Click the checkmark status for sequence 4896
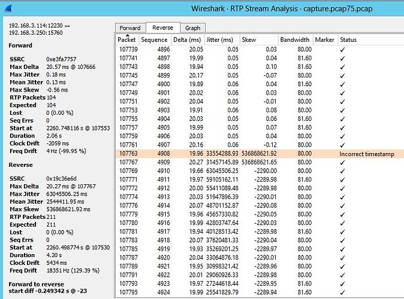The height and width of the screenshot is (299, 404). 342,50
